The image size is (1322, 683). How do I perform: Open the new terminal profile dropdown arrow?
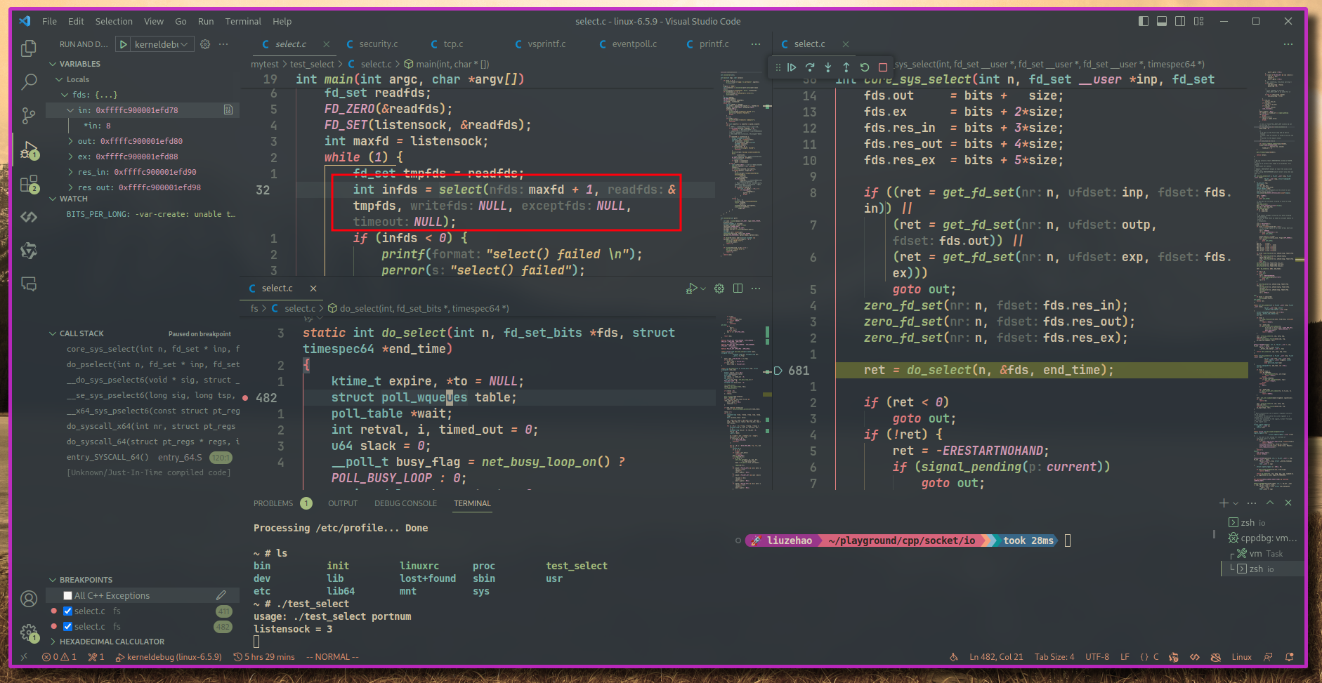click(1236, 503)
